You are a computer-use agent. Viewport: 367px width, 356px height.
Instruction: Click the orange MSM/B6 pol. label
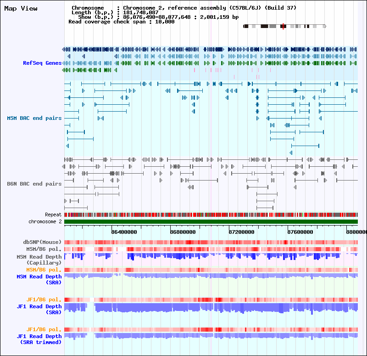click(44, 270)
